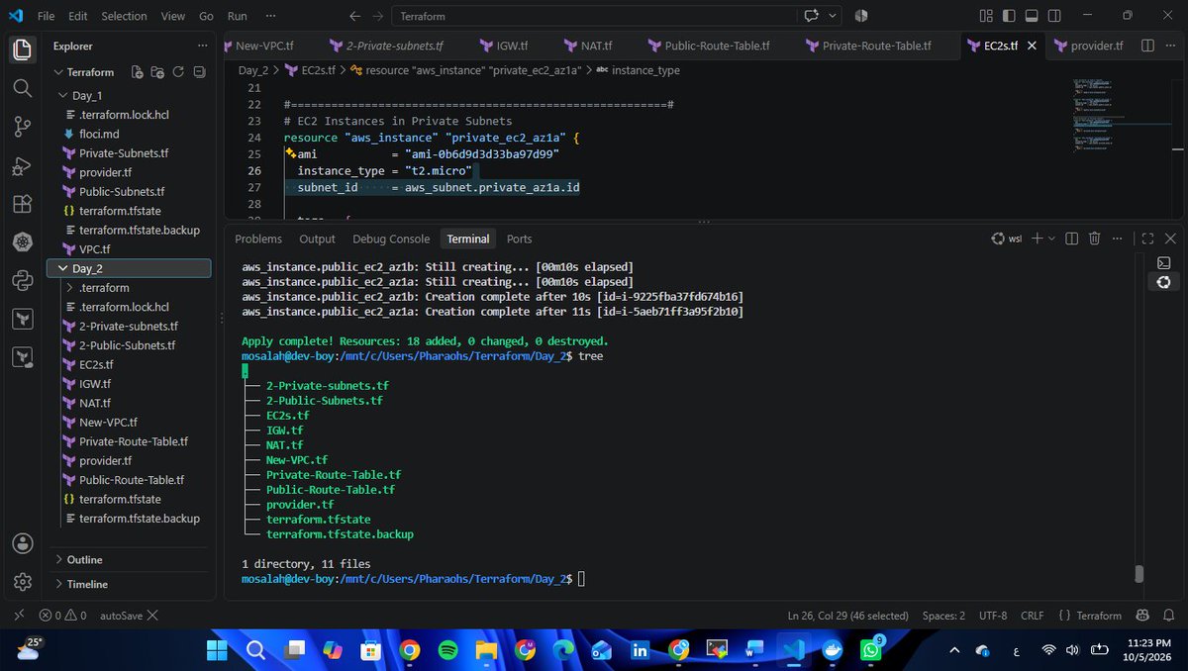Open the Search view in activity bar
The image size is (1188, 671).
(x=22, y=88)
